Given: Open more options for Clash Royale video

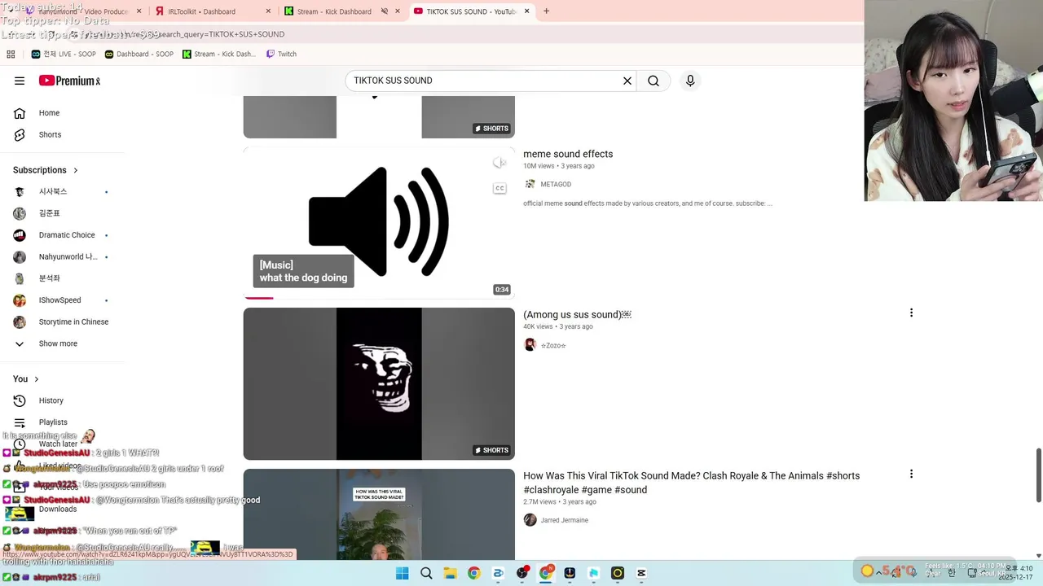Looking at the screenshot, I should [x=911, y=474].
